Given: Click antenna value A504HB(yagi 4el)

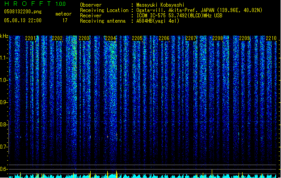Looking at the screenshot, I should (158, 21).
